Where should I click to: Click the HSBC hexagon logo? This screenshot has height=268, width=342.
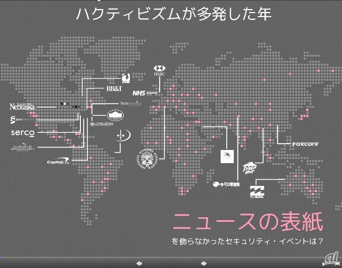click(x=160, y=71)
